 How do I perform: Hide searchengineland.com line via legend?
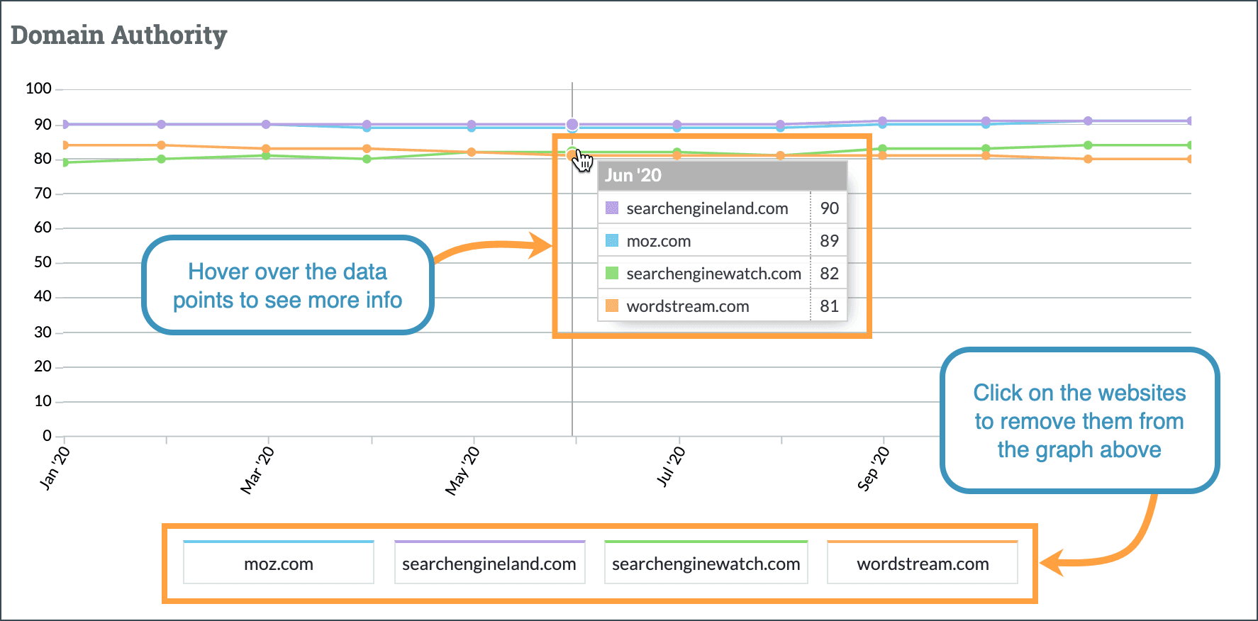tap(489, 564)
